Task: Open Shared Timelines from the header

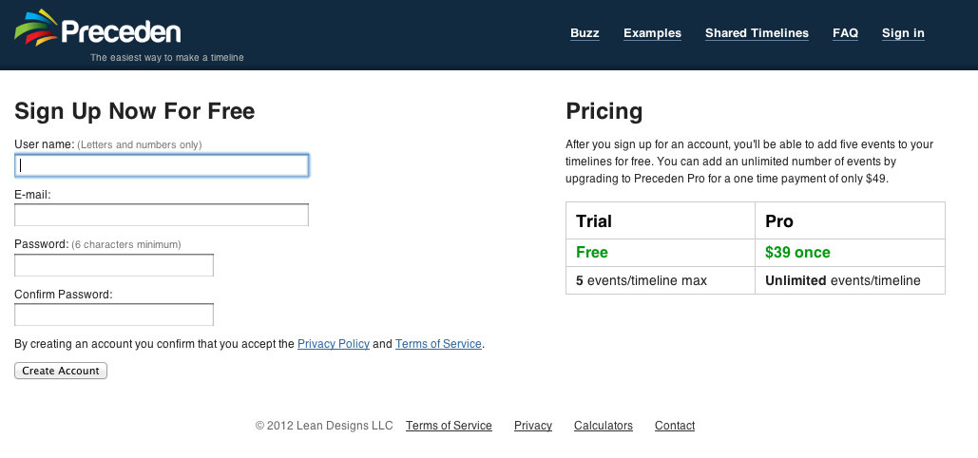Action: (x=757, y=33)
